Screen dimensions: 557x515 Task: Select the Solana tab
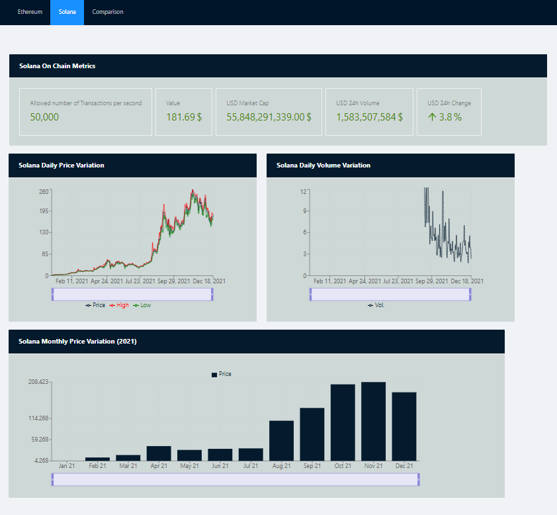pyautogui.click(x=67, y=12)
